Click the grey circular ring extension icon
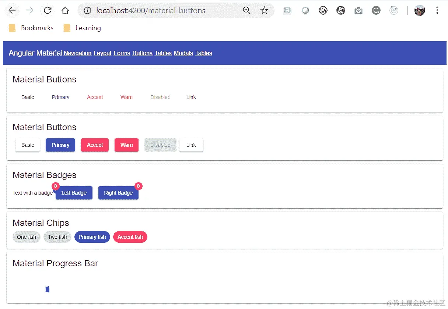 tap(305, 11)
